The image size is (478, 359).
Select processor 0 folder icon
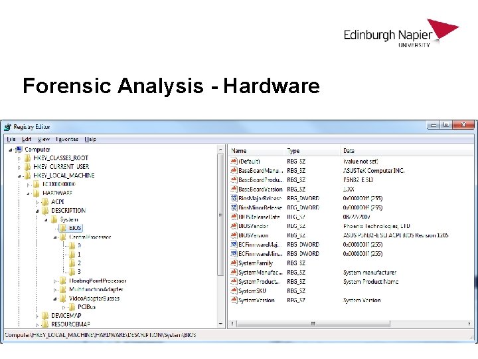pos(72,245)
